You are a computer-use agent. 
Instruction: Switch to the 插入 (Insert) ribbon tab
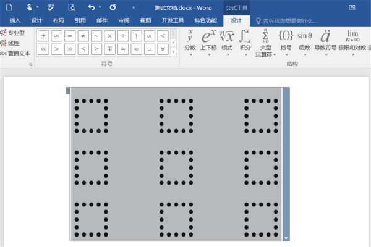(x=15, y=20)
